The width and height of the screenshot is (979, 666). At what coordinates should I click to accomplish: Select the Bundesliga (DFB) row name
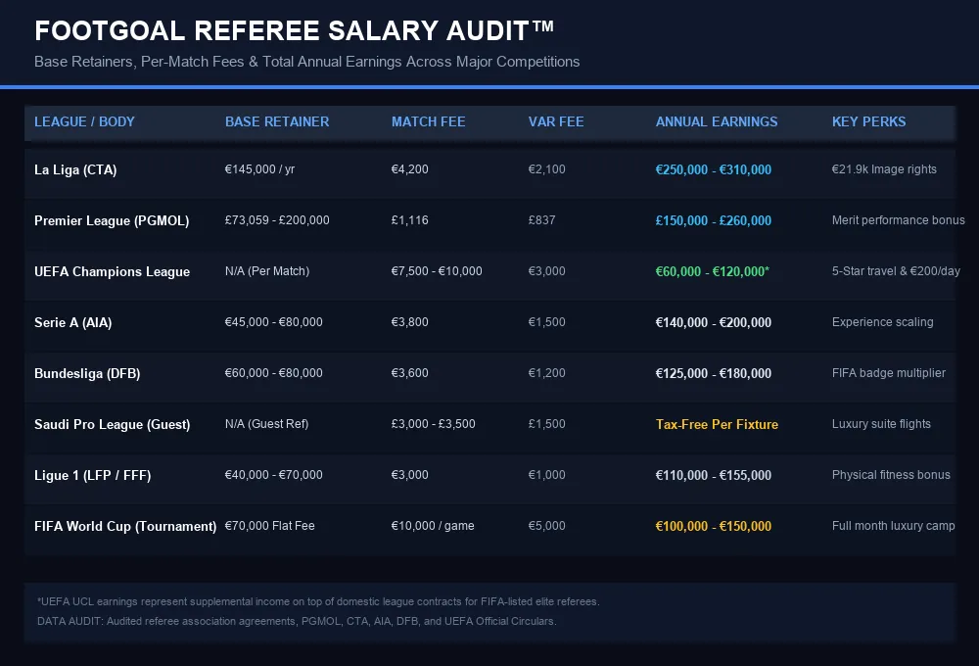pyautogui.click(x=87, y=373)
